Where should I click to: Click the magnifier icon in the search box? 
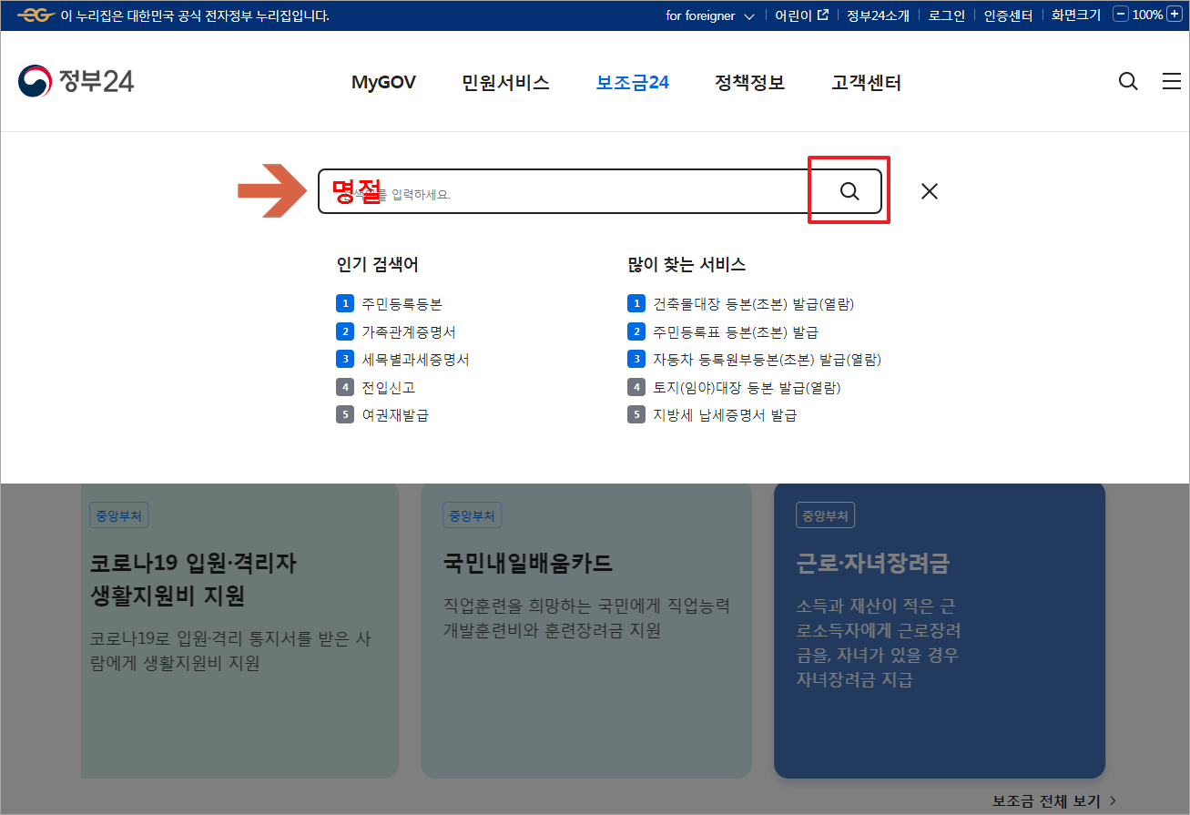tap(849, 190)
